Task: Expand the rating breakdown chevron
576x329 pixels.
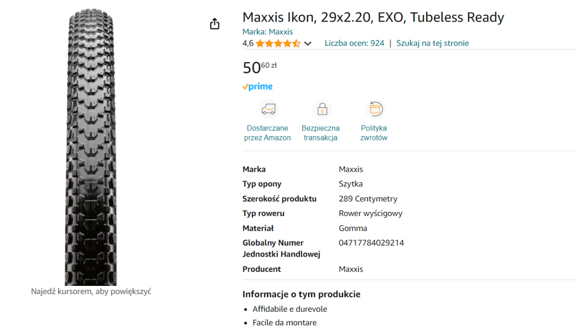Action: coord(308,44)
